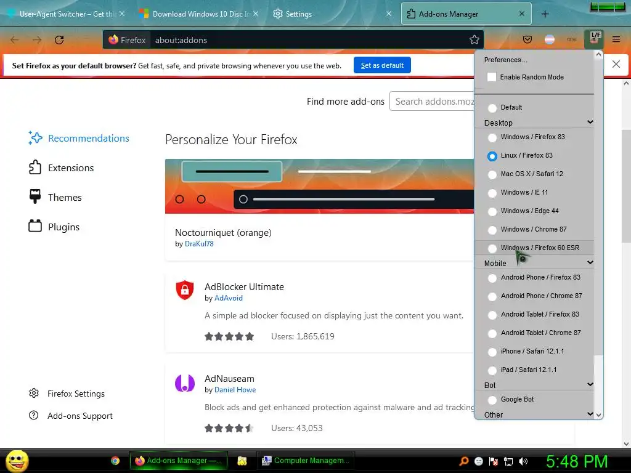The image size is (631, 473).
Task: Click Set as default button
Action: [x=382, y=65]
